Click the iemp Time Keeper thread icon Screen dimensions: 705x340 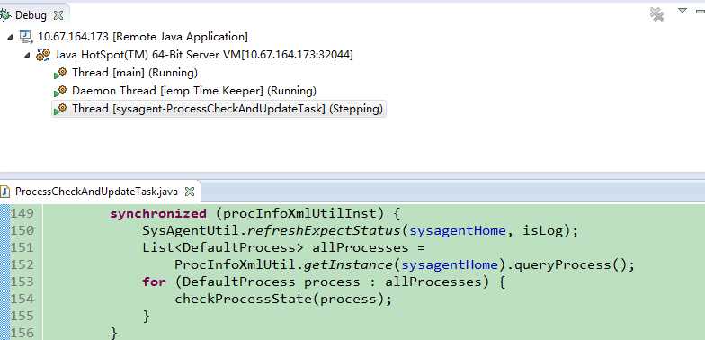tap(60, 91)
